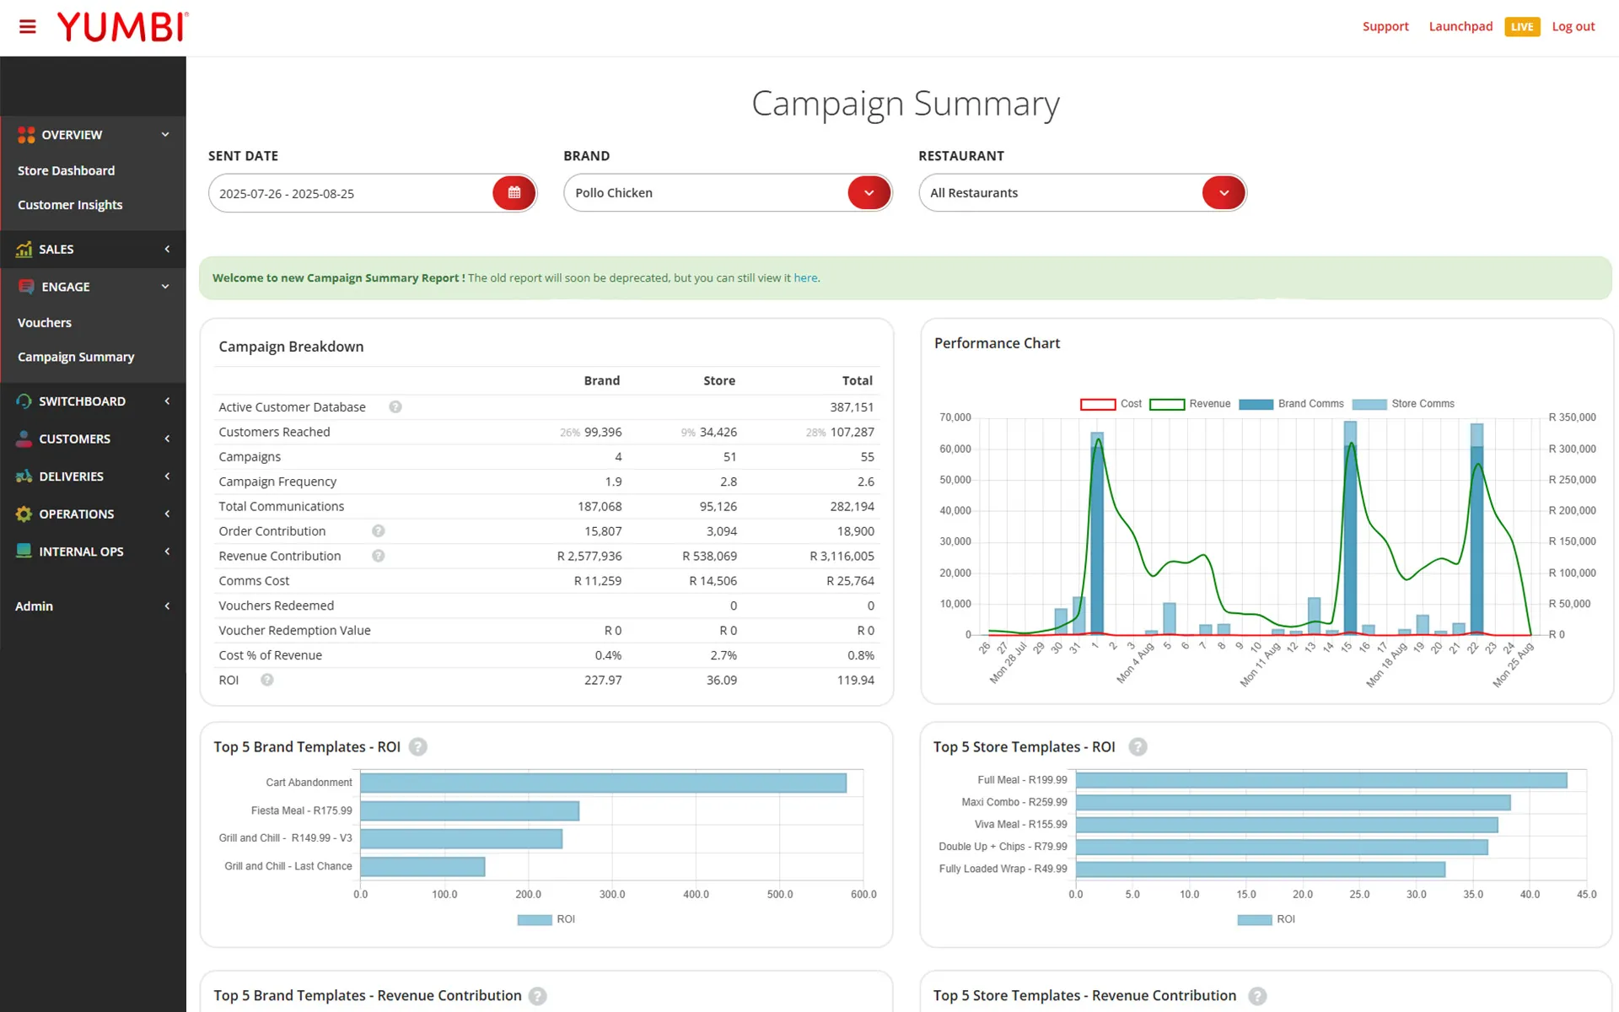The height and width of the screenshot is (1012, 1619).
Task: Click the Cart Abandonment bar in chart
Action: click(604, 783)
